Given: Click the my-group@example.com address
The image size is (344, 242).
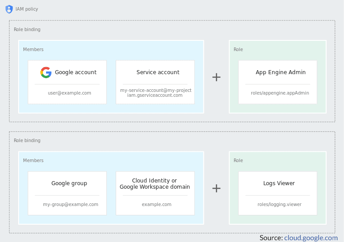Looking at the screenshot, I should [70, 204].
